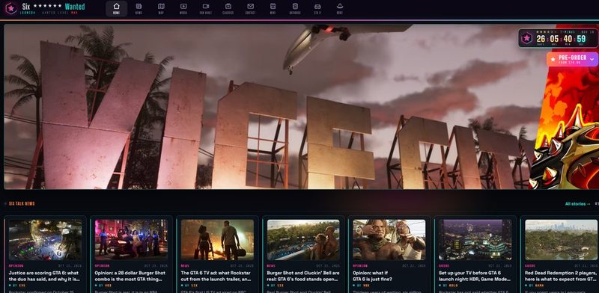
Task: Open thumbnail for Cluckin' Bell are real story
Action: point(303,240)
